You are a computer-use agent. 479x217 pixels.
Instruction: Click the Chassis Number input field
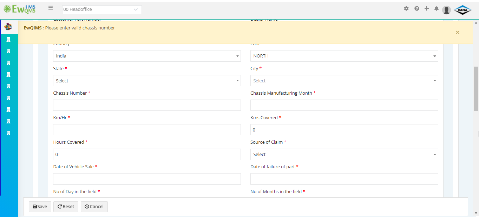point(147,105)
